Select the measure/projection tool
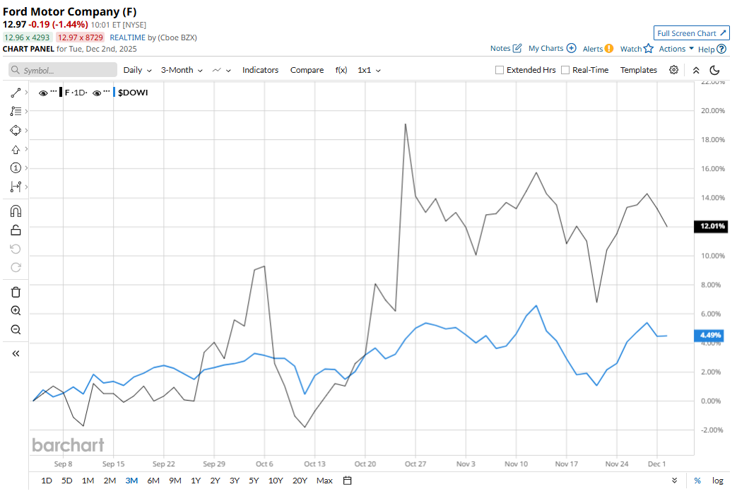 coord(16,187)
